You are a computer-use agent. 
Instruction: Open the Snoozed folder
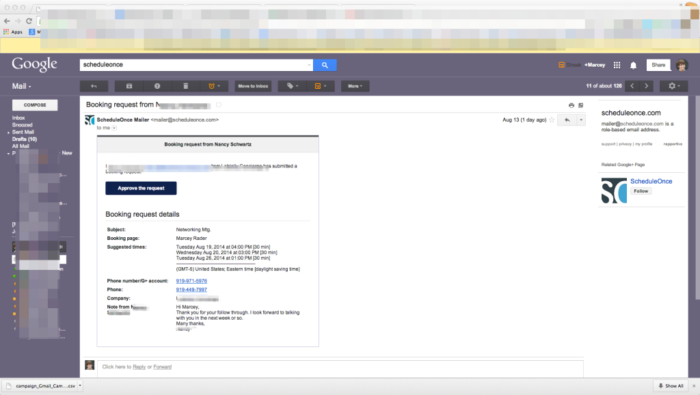point(23,125)
